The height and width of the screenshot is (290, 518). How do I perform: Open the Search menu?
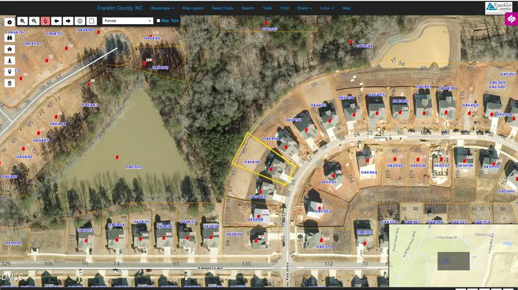click(247, 8)
